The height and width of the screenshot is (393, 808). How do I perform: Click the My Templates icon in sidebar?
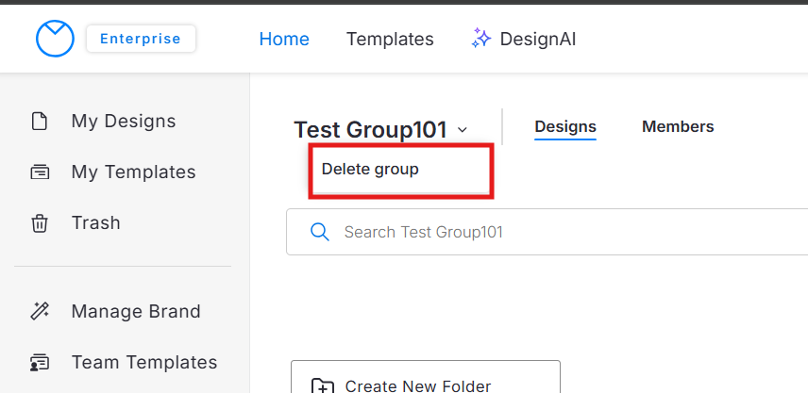40,172
